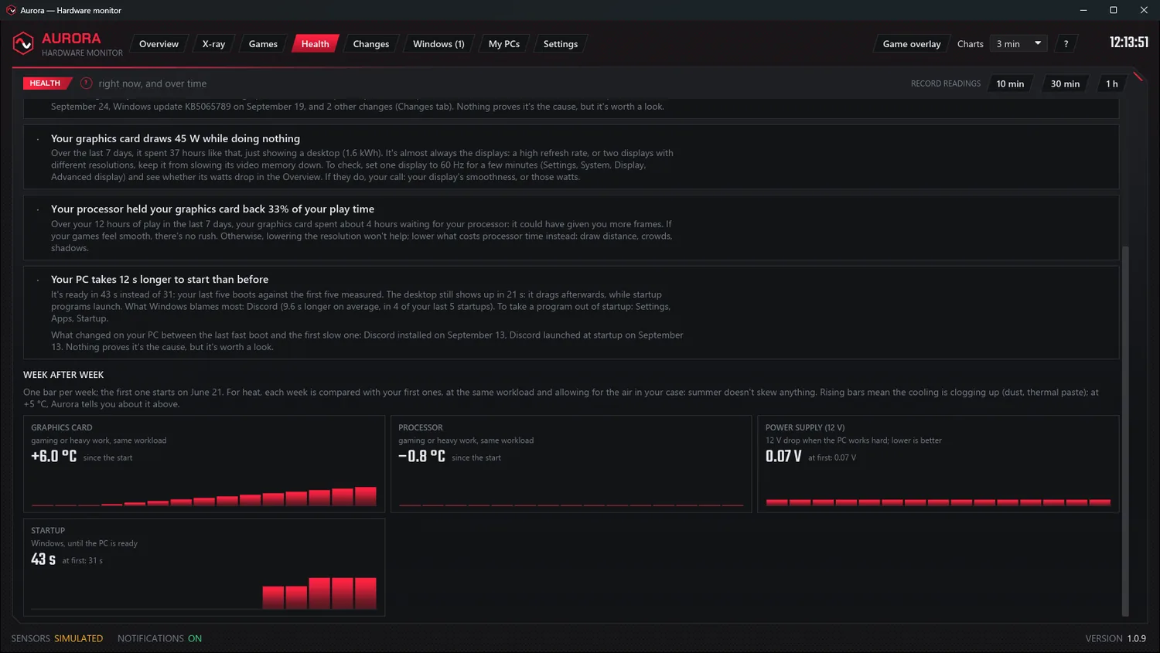
Task: Click "Your processor held your graphics card back" heading
Action: [213, 209]
